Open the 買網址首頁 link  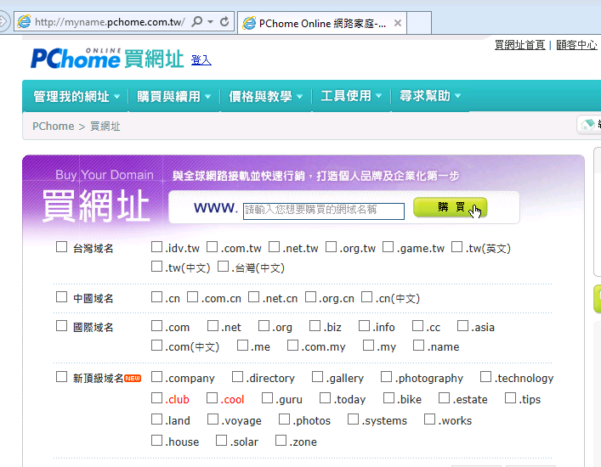(519, 45)
